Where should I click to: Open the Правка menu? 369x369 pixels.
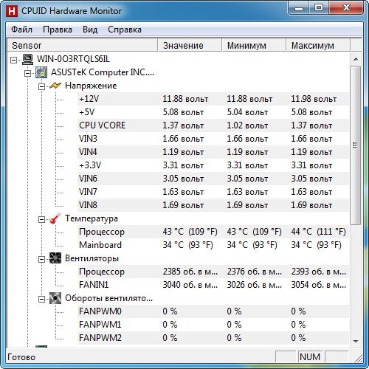[x=58, y=30]
